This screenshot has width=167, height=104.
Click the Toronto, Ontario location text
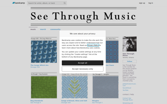click(x=128, y=57)
